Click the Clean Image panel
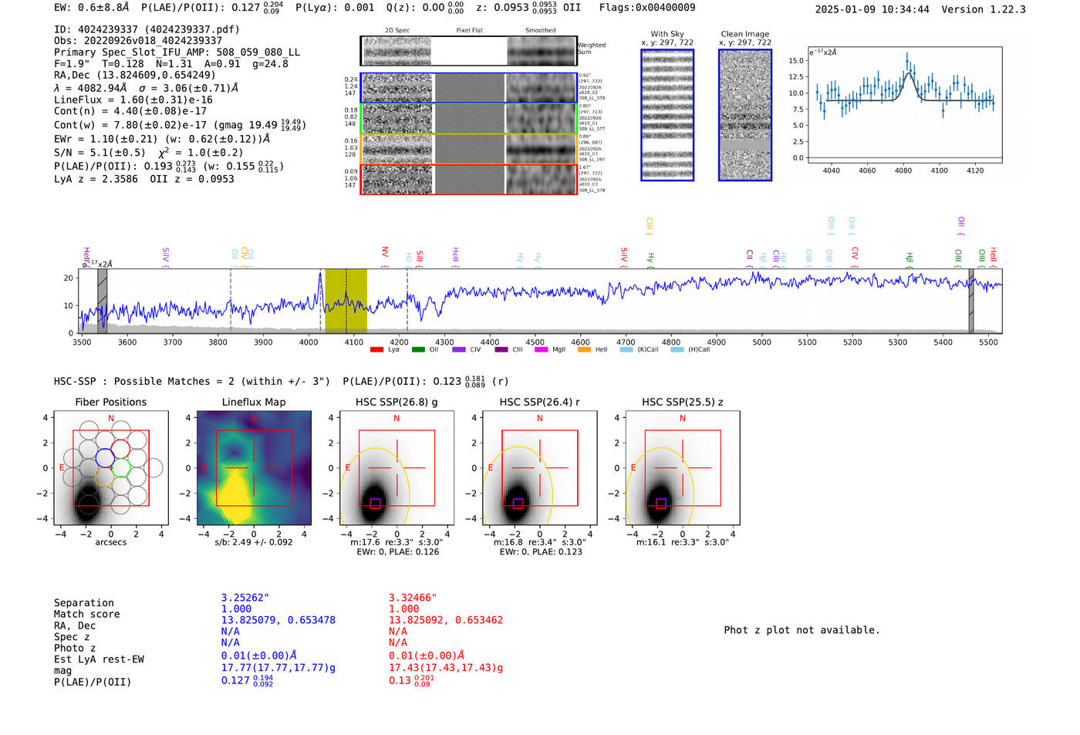Viewport: 1080px width, 735px height. (x=745, y=115)
